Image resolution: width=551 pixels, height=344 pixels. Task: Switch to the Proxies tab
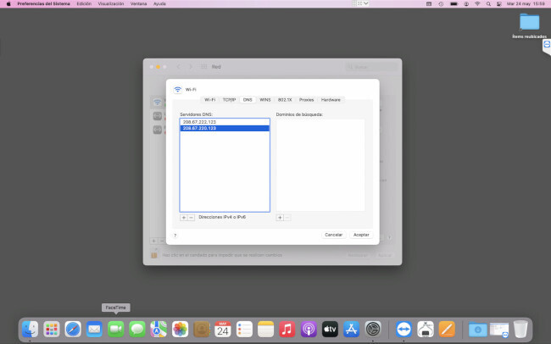[306, 99]
